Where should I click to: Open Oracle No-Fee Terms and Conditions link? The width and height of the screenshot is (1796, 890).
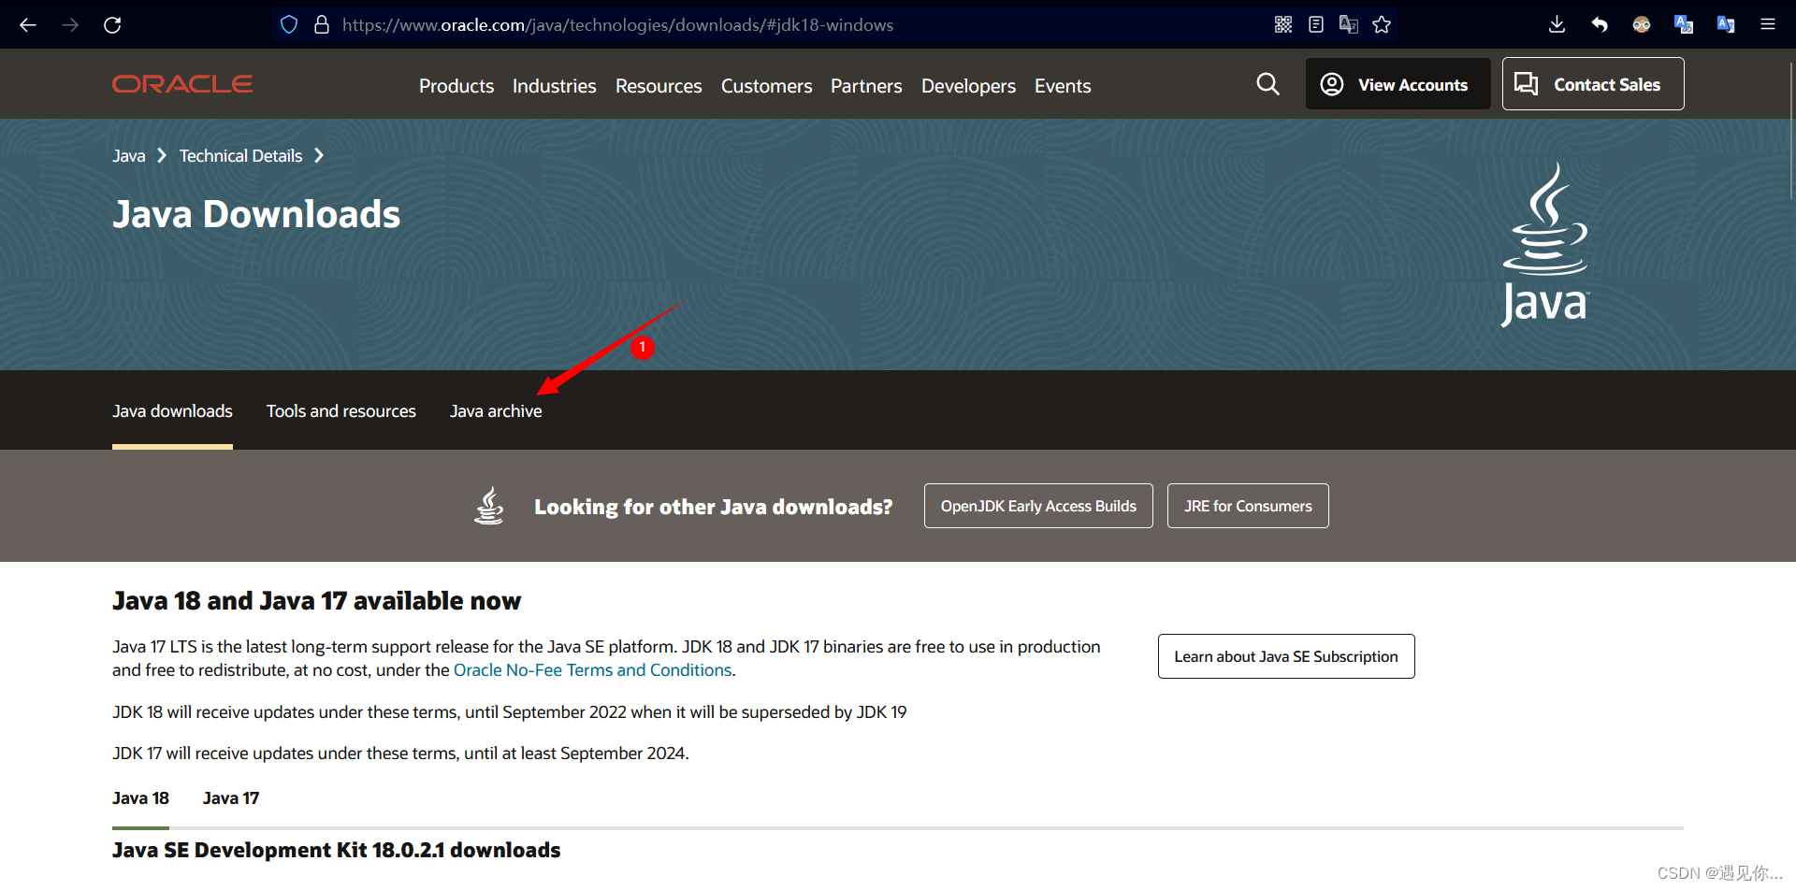tap(592, 670)
